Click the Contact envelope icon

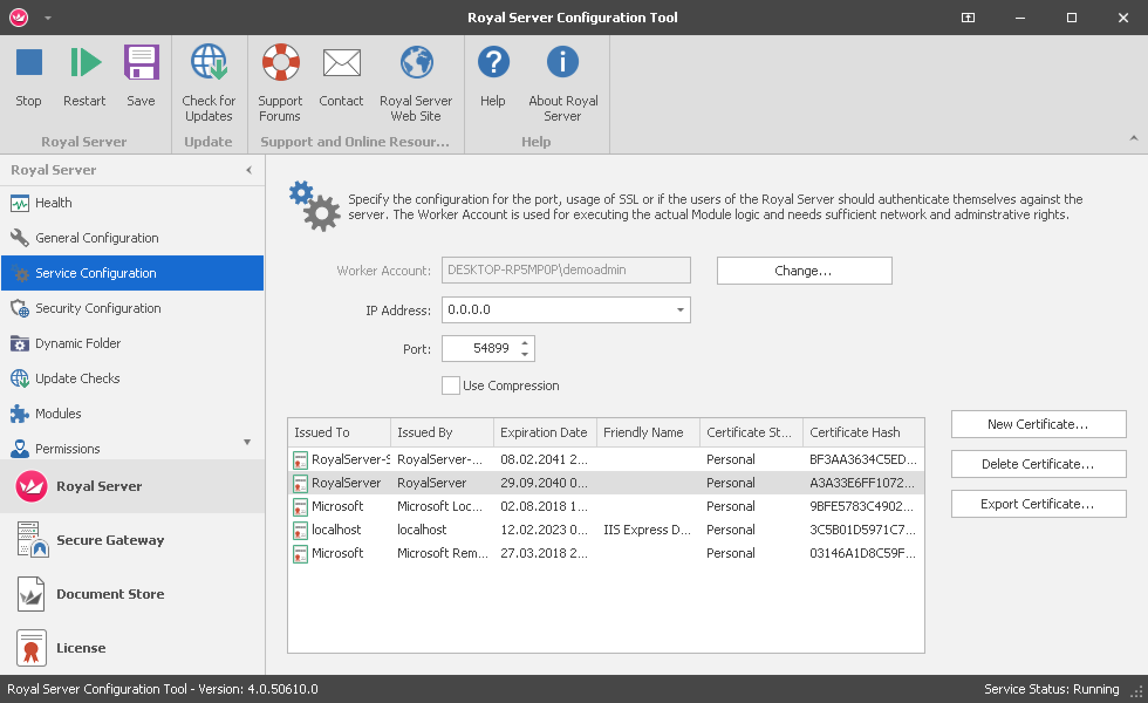coord(341,63)
